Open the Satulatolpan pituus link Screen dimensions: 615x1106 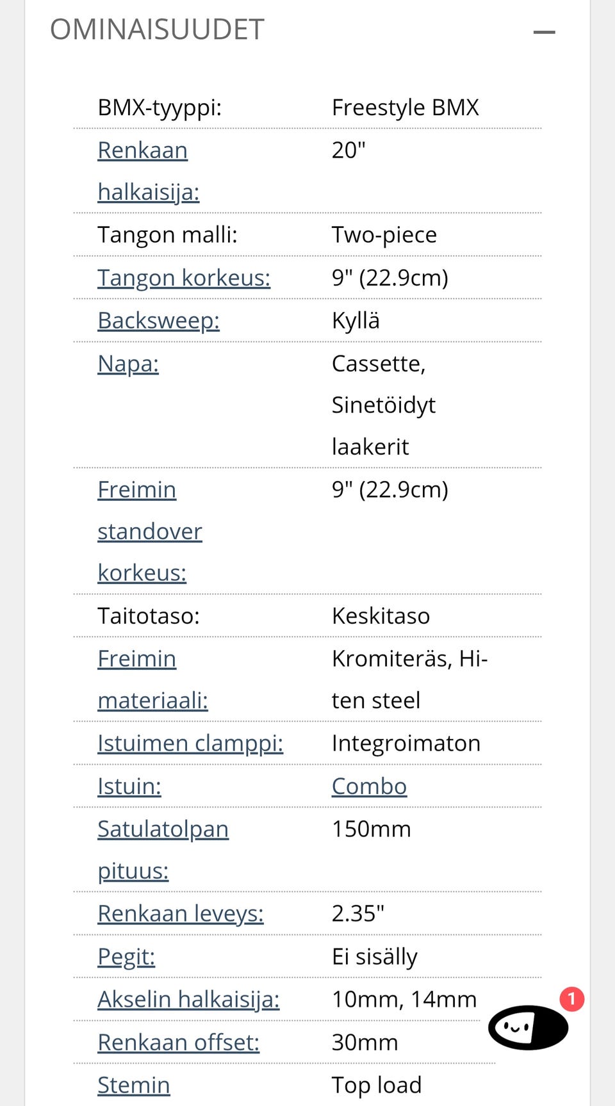(x=163, y=850)
